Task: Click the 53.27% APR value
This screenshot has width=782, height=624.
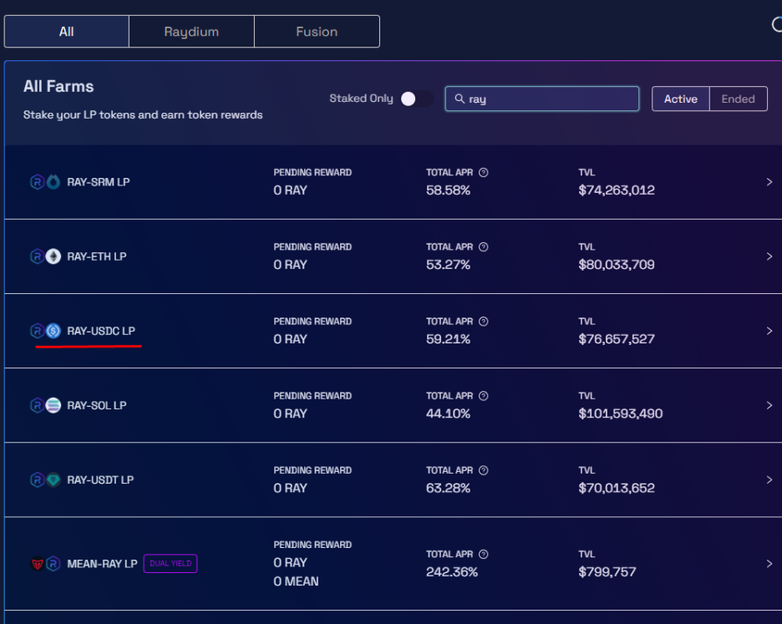Action: tap(448, 265)
